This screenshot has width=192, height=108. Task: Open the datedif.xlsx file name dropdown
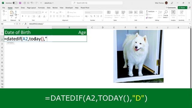click(x=49, y=3)
